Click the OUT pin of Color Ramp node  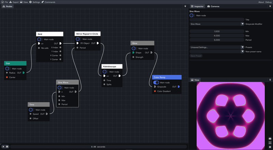(x=178, y=87)
